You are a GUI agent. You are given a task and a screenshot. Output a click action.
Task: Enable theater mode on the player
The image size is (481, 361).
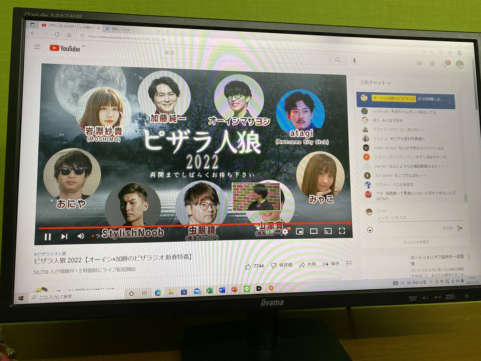[x=313, y=231]
